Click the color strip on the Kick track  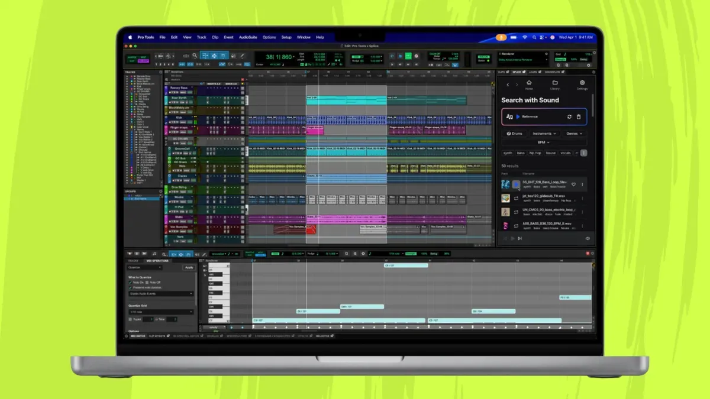click(167, 119)
